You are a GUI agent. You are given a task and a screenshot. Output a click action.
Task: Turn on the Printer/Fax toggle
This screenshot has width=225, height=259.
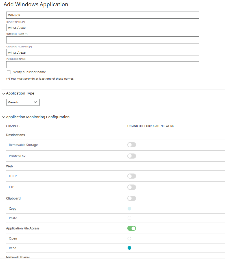click(x=132, y=156)
